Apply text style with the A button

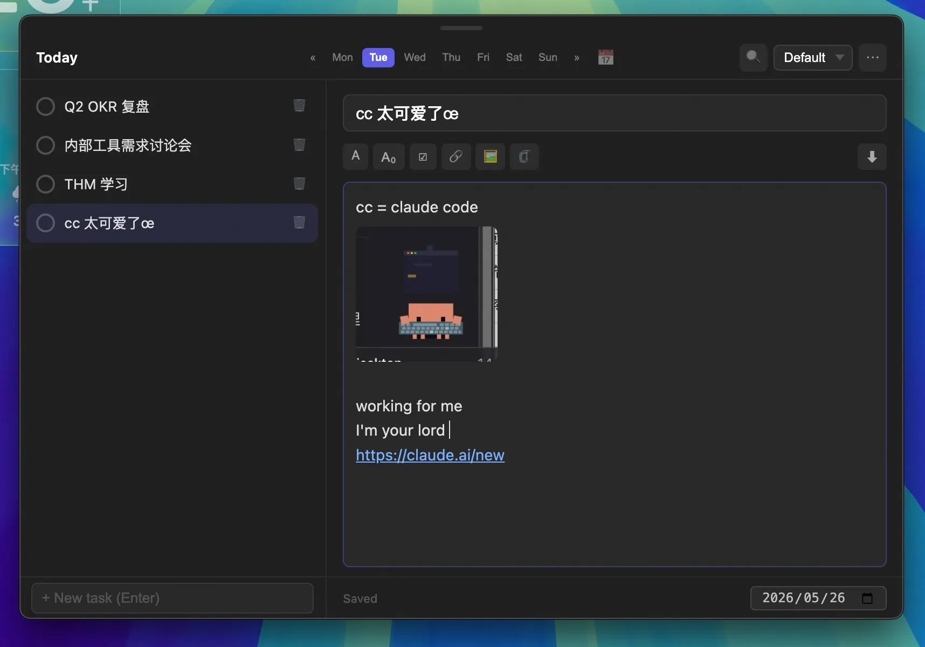point(356,156)
